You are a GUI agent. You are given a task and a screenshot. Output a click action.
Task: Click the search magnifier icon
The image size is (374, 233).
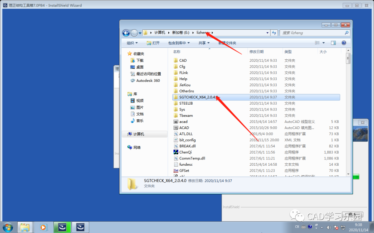(x=346, y=33)
